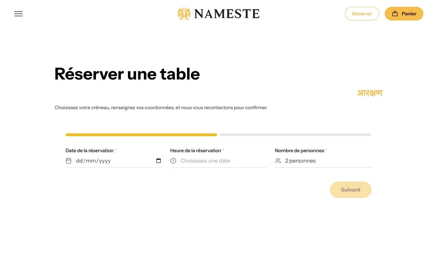Click the clock icon beside time field
437x273 pixels.
pyautogui.click(x=173, y=161)
